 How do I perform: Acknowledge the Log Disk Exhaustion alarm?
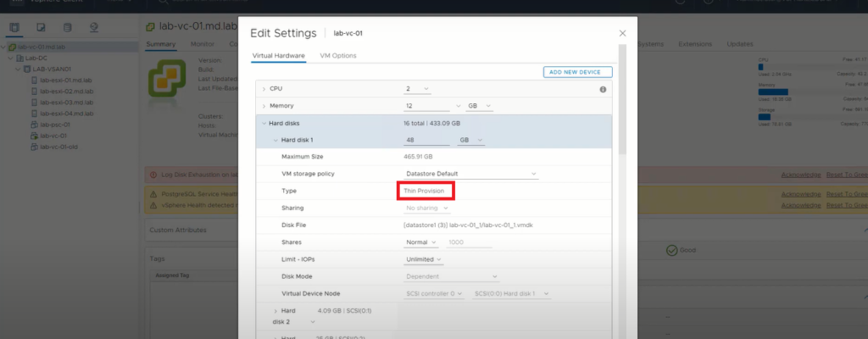click(801, 175)
